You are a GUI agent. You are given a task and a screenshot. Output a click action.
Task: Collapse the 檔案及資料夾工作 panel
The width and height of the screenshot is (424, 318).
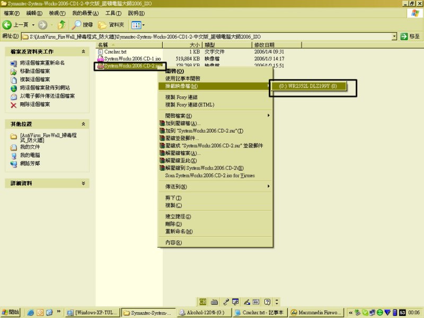83,51
